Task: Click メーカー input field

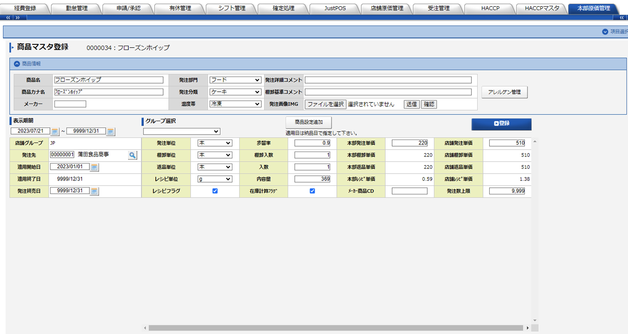Action: click(x=70, y=104)
